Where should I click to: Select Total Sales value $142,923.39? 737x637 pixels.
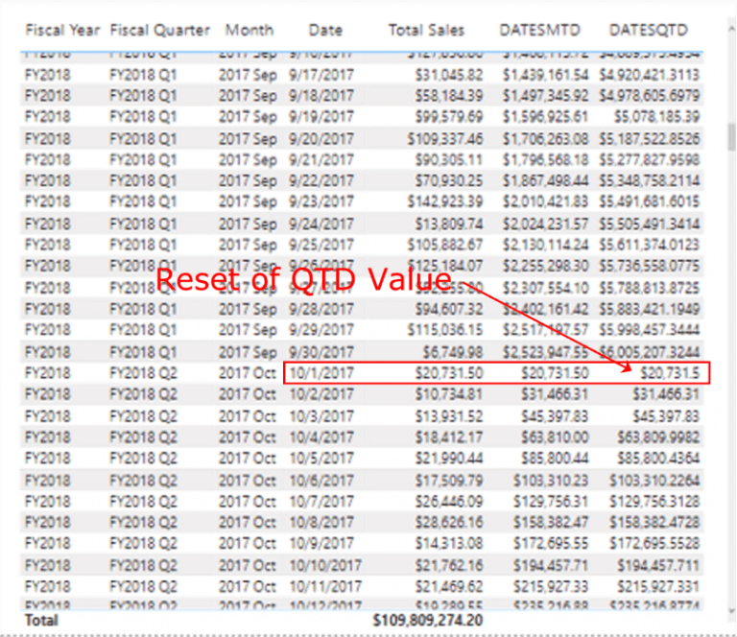[445, 201]
